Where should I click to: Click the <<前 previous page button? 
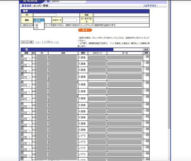[30, 42]
